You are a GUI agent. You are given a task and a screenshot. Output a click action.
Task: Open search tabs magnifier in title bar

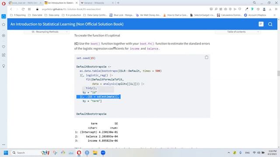[254, 3]
